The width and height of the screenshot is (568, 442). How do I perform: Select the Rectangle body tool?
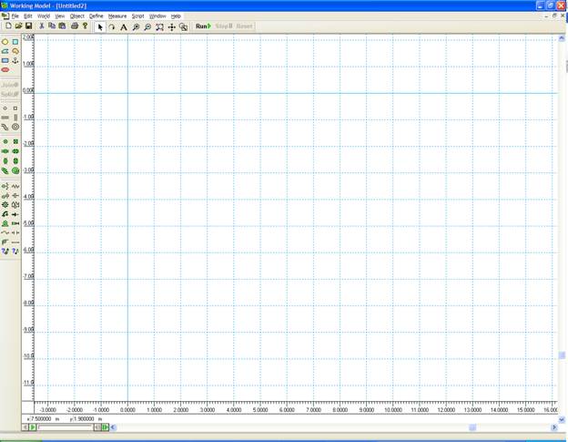(5, 60)
